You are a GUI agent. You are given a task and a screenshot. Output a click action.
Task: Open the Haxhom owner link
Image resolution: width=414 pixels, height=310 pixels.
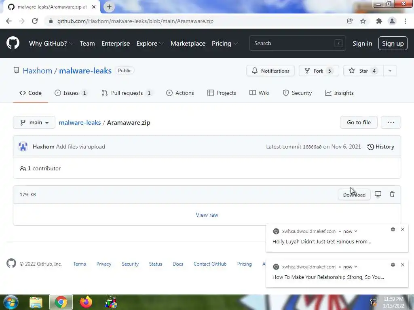click(38, 71)
